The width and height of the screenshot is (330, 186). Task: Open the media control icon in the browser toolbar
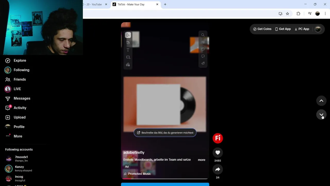coord(310,14)
